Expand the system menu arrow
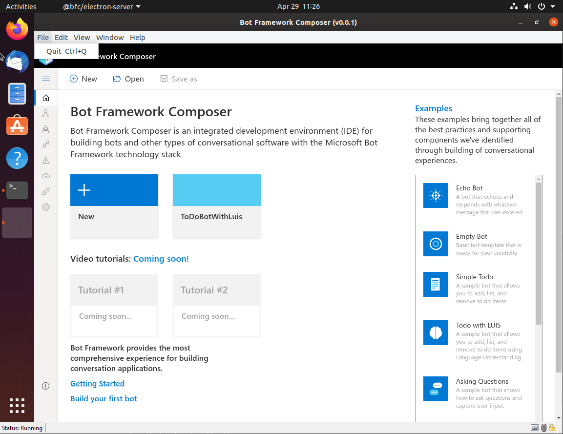563x434 pixels. (553, 6)
